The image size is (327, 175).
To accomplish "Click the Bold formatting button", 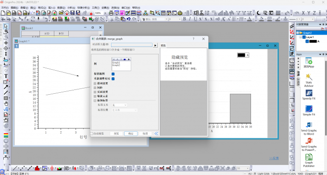I will (184, 19).
